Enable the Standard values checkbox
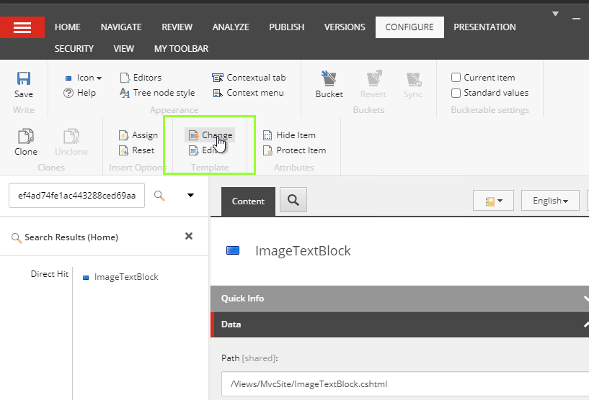This screenshot has width=589, height=400. [456, 93]
